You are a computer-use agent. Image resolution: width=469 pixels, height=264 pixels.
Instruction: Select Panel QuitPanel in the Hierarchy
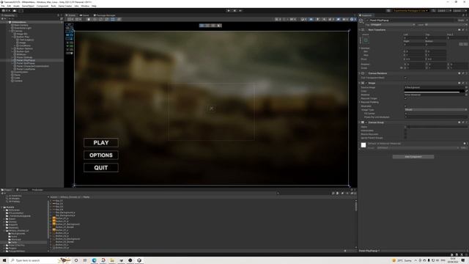point(26,63)
